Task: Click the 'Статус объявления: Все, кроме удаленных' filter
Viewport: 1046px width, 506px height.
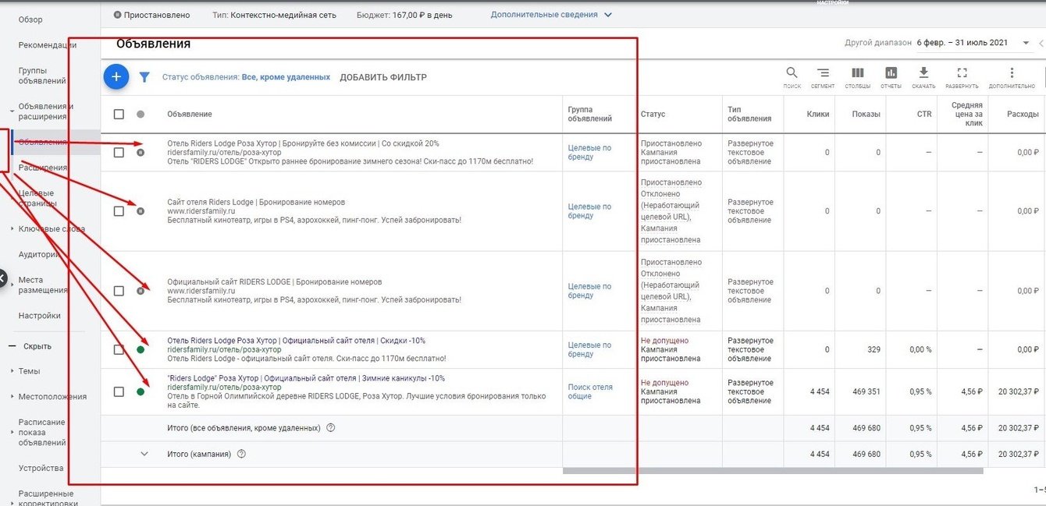Action: 246,77
